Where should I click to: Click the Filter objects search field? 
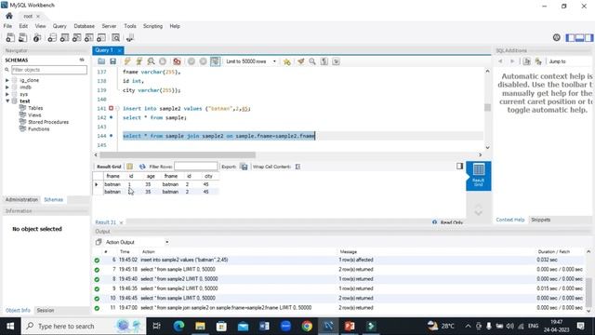pyautogui.click(x=49, y=70)
